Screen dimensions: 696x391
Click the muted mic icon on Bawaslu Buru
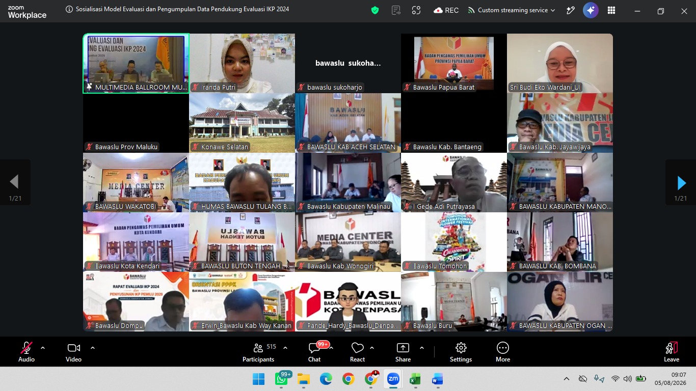[x=407, y=326]
